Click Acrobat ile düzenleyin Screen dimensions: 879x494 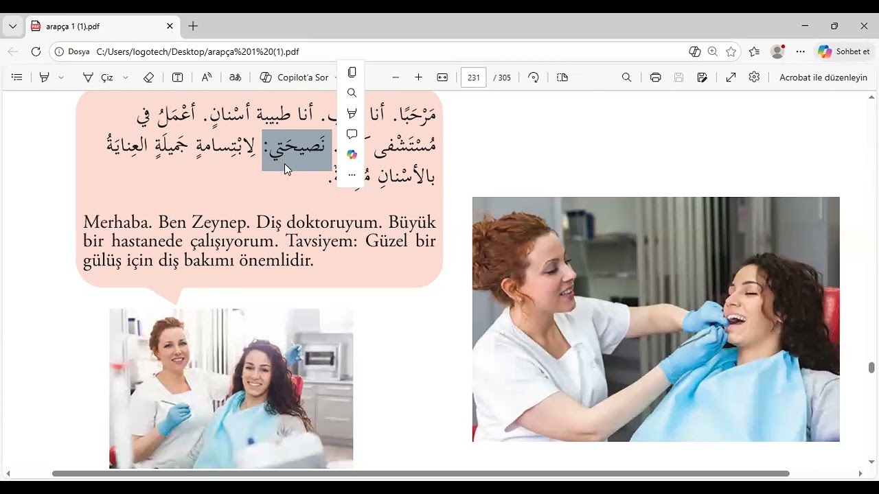[823, 78]
